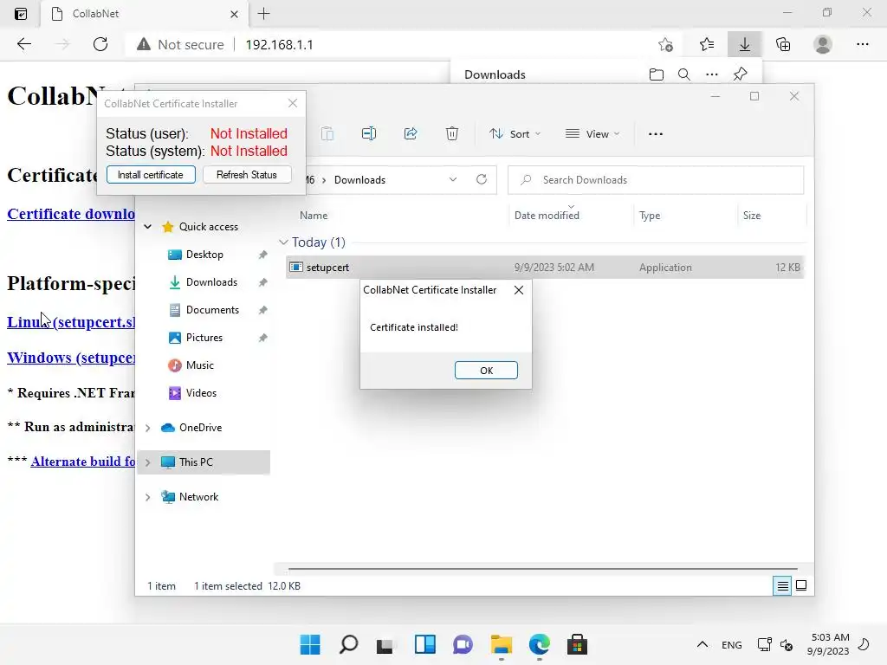Open Documents in the navigation pane

point(212,310)
